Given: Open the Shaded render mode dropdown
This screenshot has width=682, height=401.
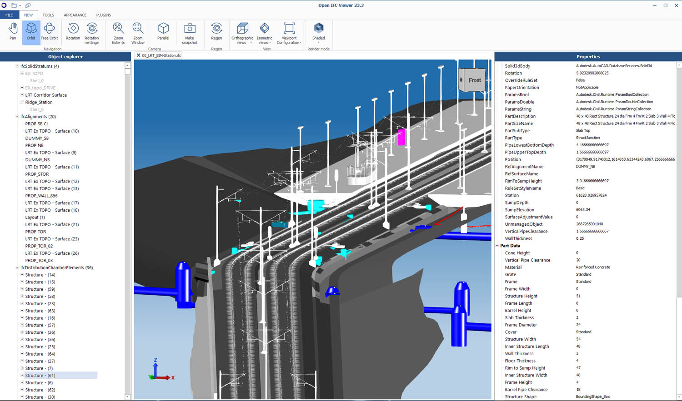Looking at the screenshot, I should point(318,33).
